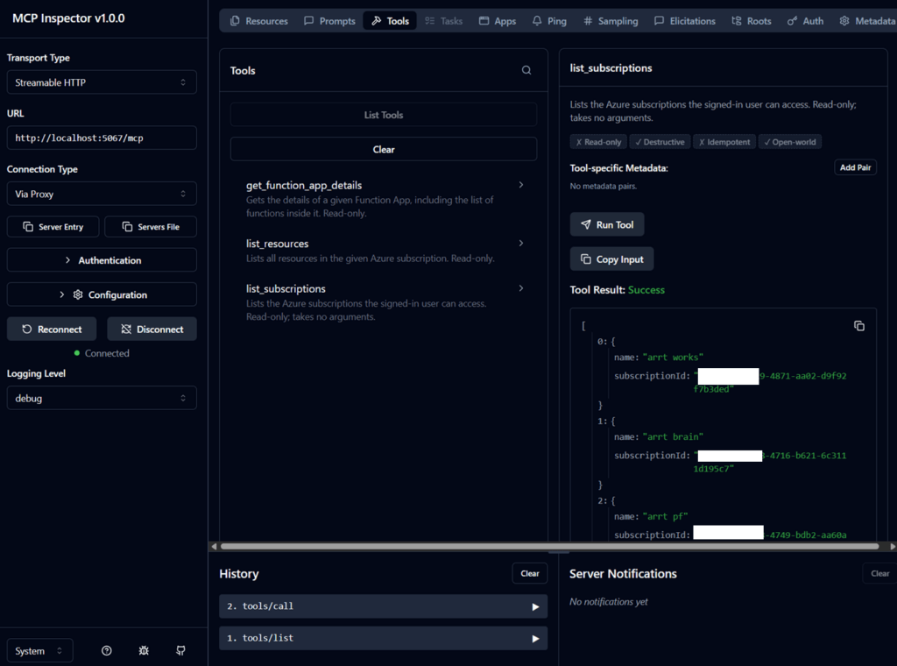This screenshot has width=897, height=666.
Task: Expand the 1. tools/list history entry
Action: pyautogui.click(x=383, y=638)
